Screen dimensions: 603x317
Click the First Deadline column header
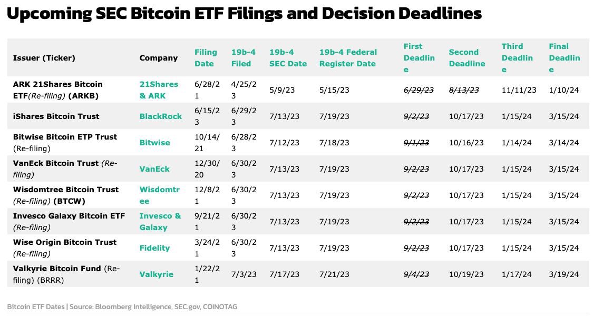pyautogui.click(x=419, y=58)
